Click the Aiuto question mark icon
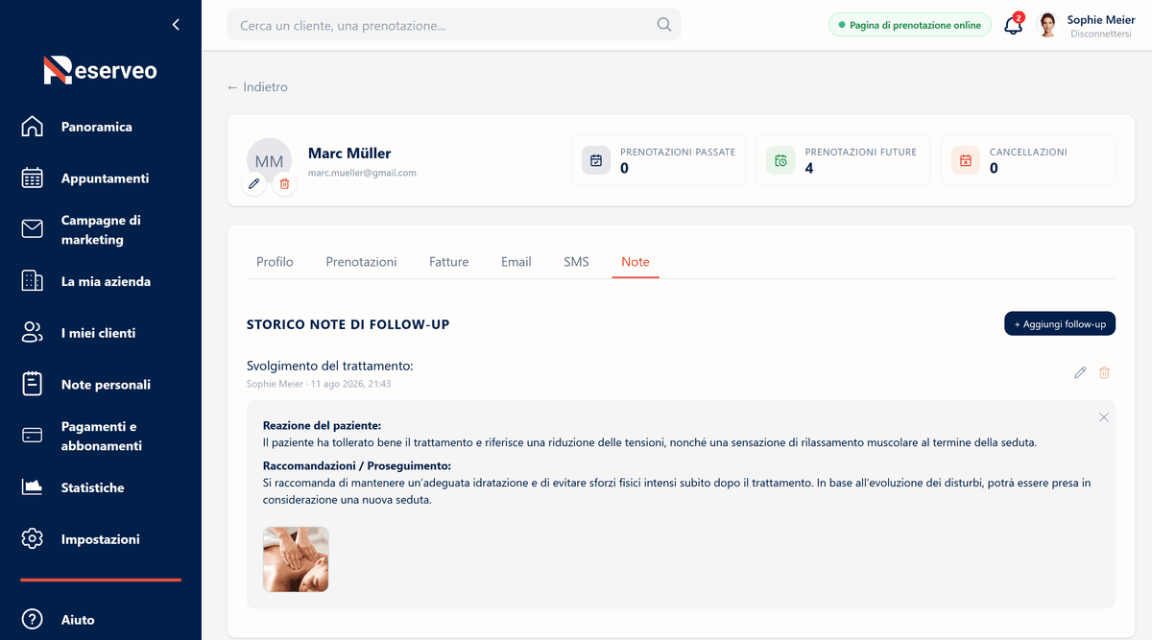This screenshot has width=1152, height=640. (33, 620)
